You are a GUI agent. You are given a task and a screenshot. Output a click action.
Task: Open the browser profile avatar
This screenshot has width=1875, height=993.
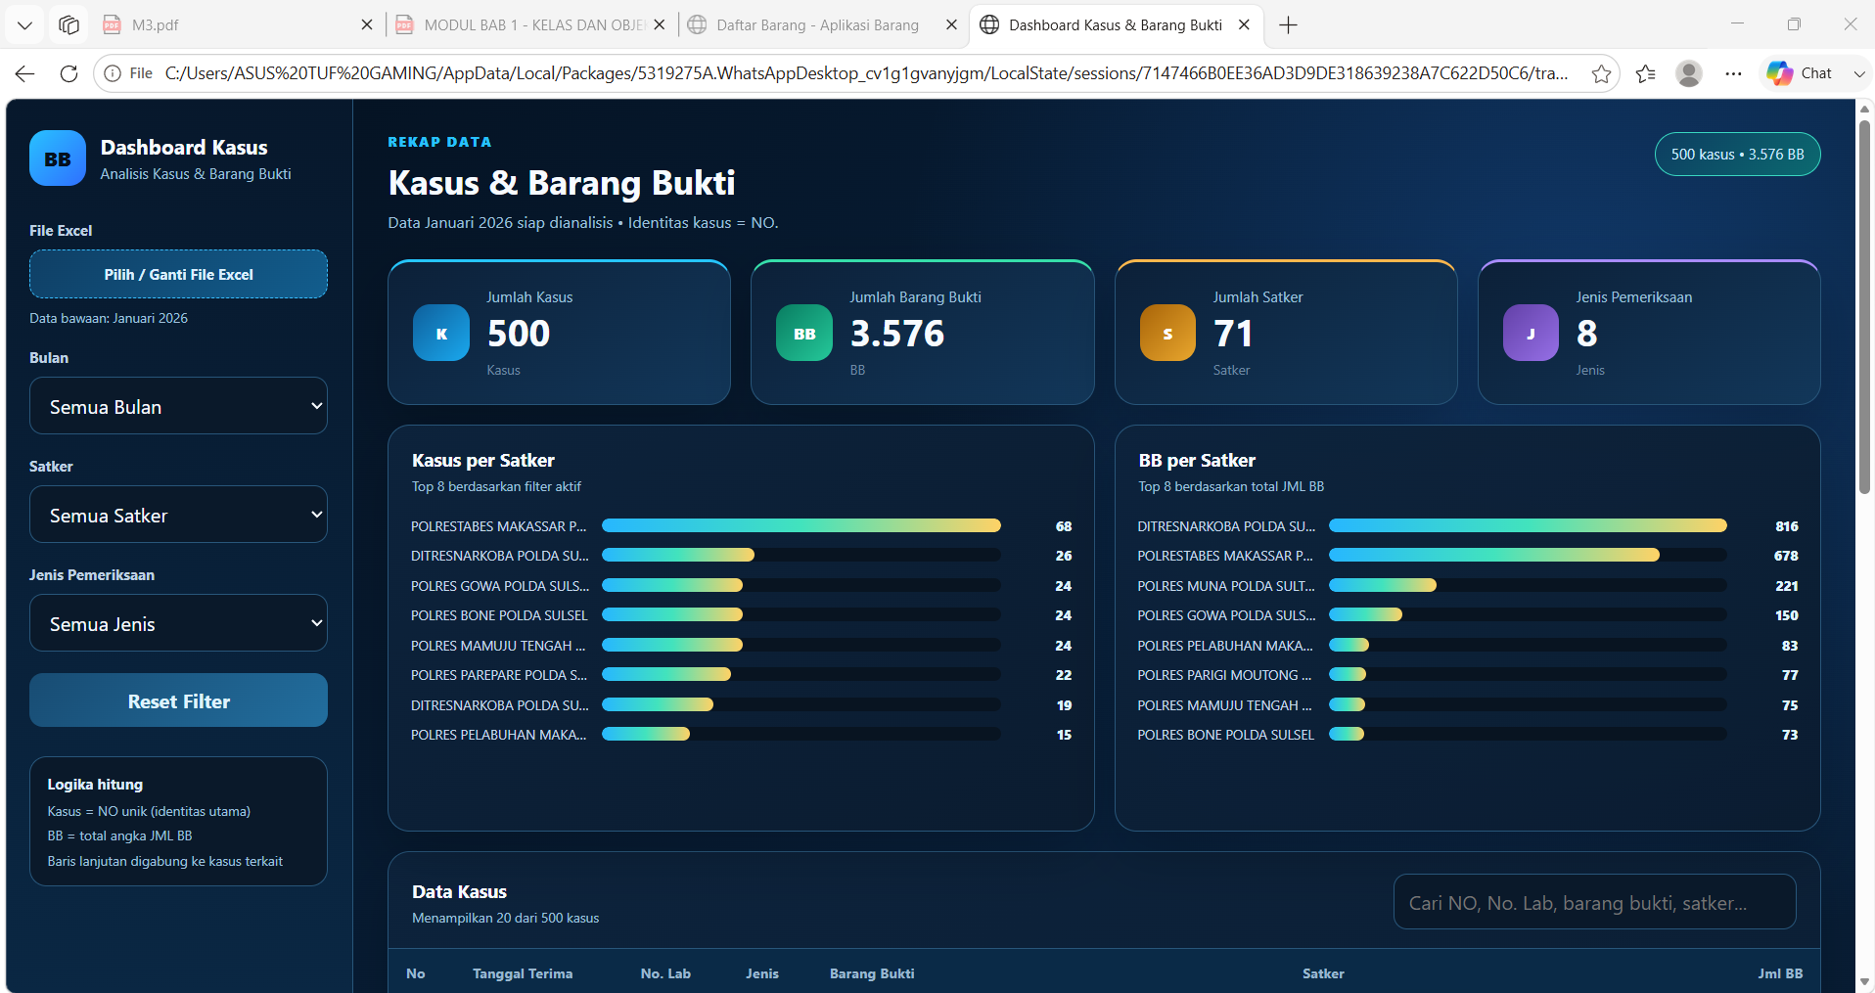[x=1689, y=73]
